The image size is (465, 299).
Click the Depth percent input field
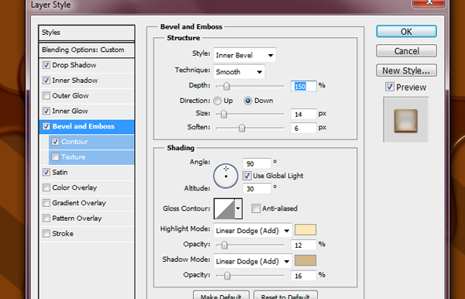tap(304, 86)
